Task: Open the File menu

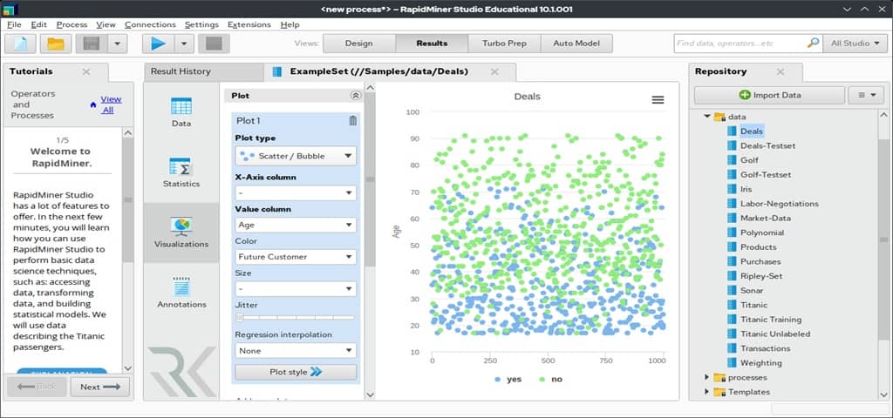Action: [x=14, y=24]
